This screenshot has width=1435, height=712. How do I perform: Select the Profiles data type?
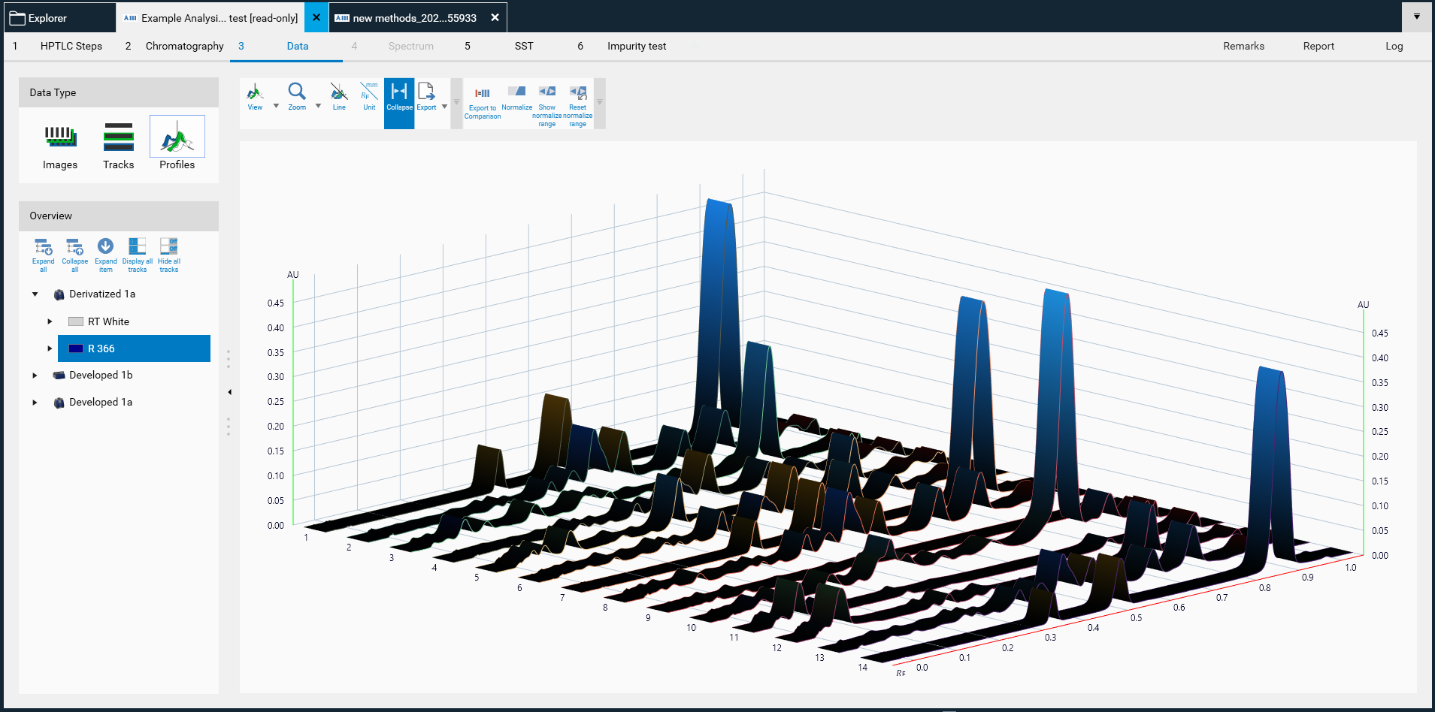coord(177,144)
